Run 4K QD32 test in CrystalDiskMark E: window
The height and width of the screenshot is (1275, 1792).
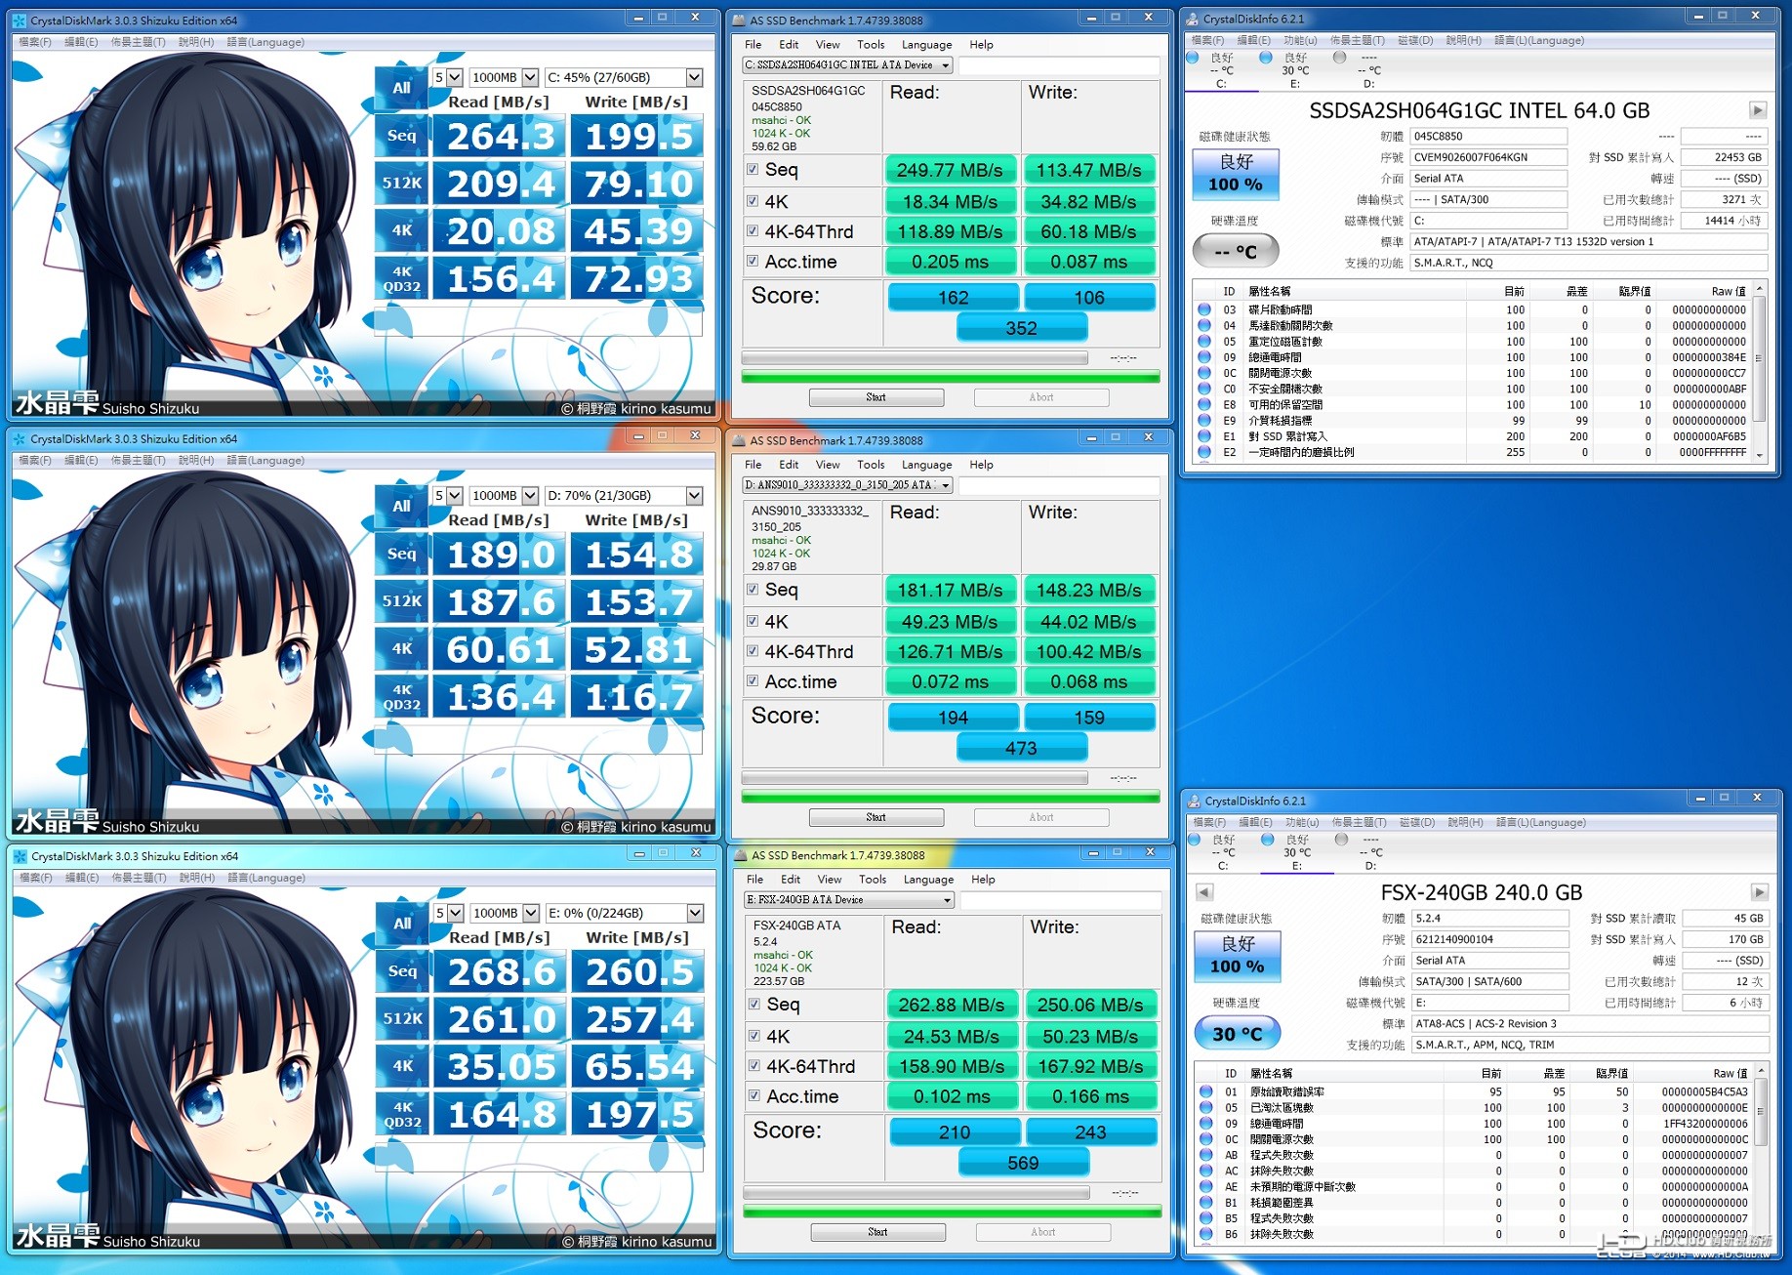(x=402, y=1114)
